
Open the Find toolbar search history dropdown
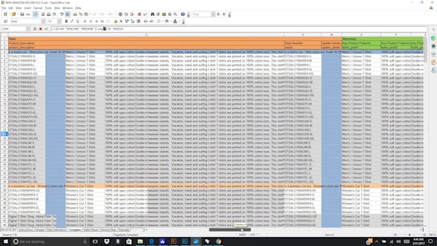click(213, 14)
